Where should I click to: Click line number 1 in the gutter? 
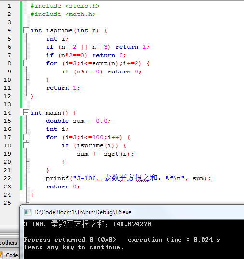click(9, 6)
